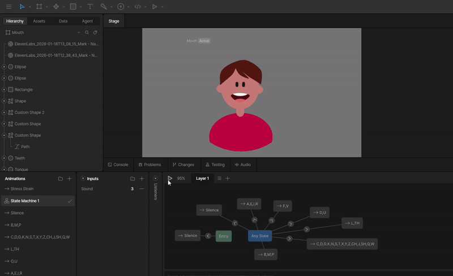
Task: Expand the Rectangle item in hierarchy
Action: point(4,90)
